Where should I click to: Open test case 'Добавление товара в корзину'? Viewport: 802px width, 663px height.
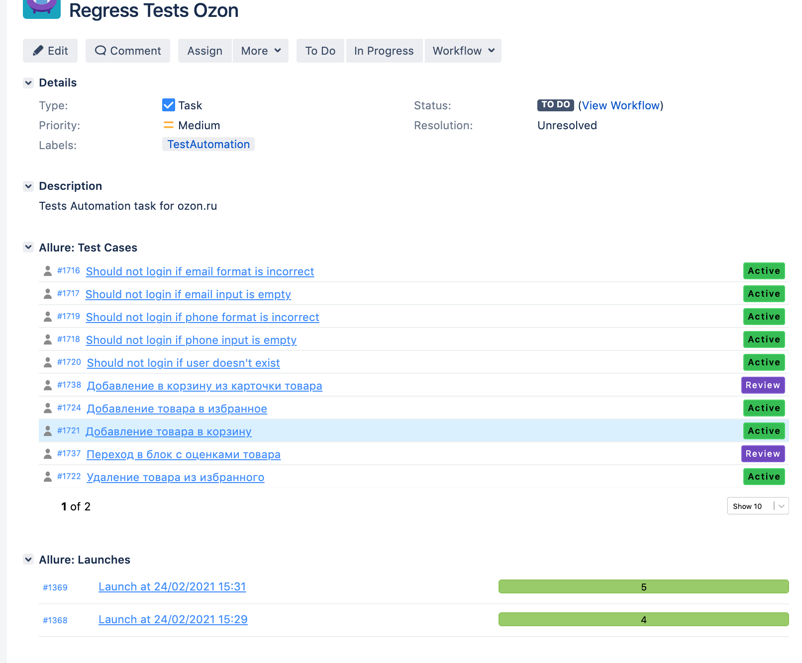[169, 431]
